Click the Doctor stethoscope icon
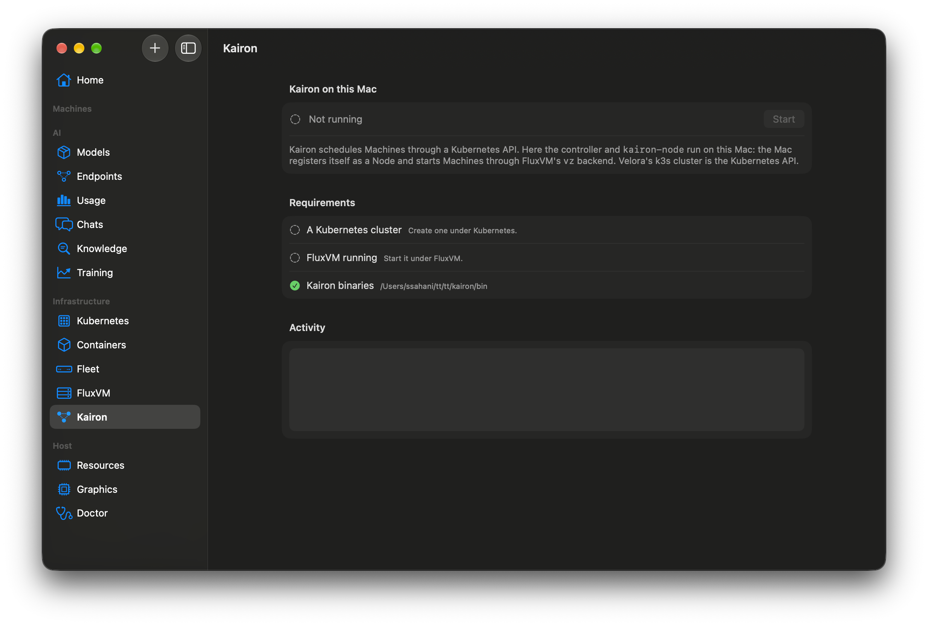 point(64,514)
